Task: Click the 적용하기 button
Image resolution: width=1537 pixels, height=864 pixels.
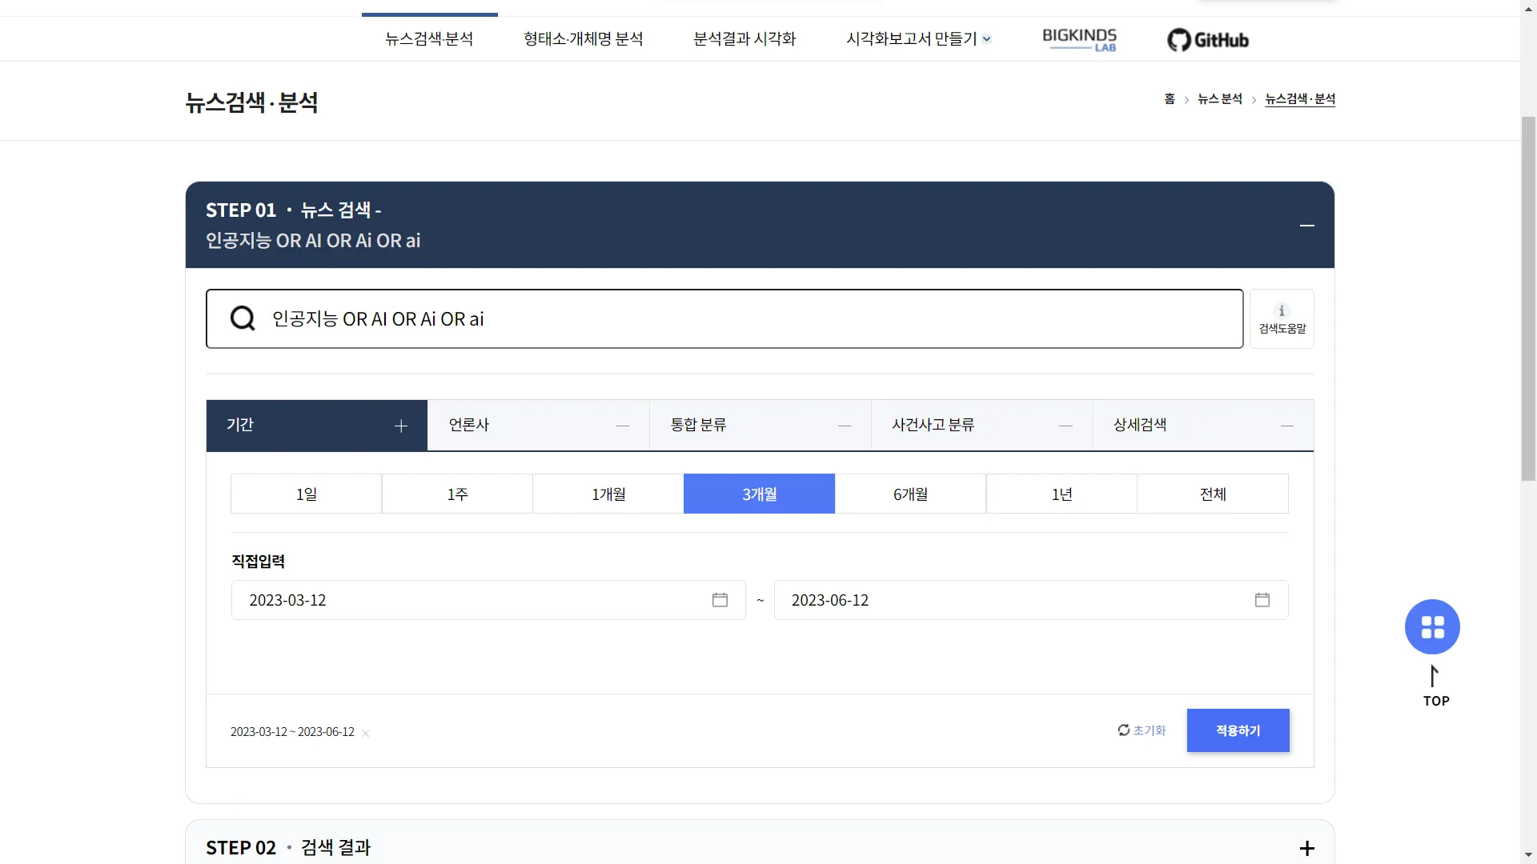Action: 1238,730
